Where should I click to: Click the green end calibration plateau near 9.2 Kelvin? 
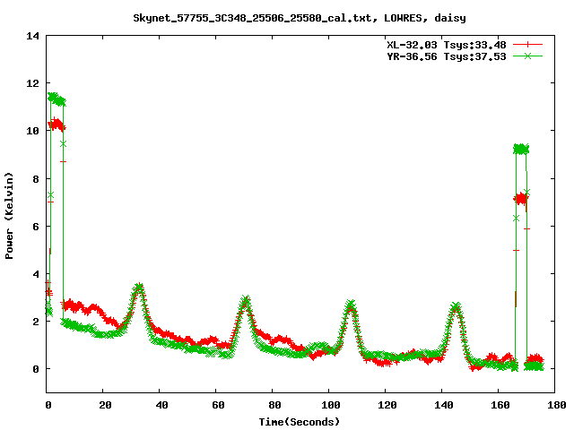(x=521, y=149)
